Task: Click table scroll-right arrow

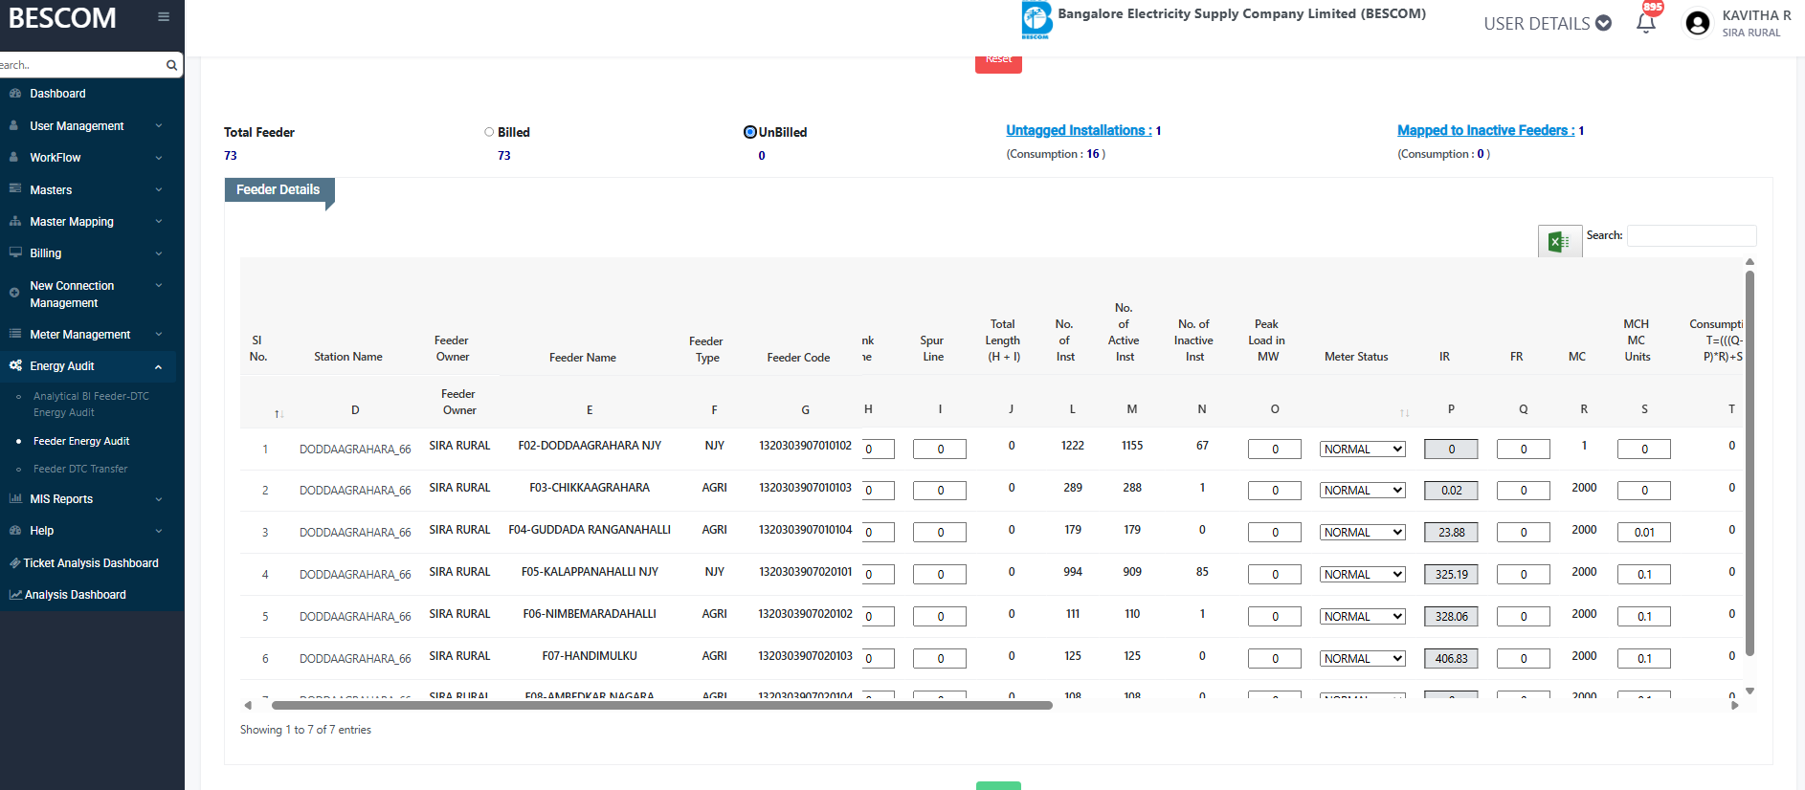Action: (1735, 706)
